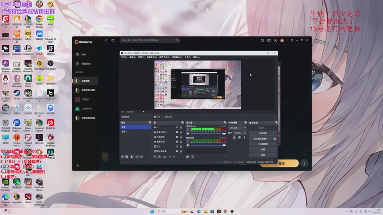383x215 pixels.
Task: Open OBS 场景集合(S) menu
Action: pyautogui.click(x=177, y=57)
